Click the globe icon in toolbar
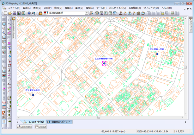The width and height of the screenshot is (194, 135). point(29,13)
